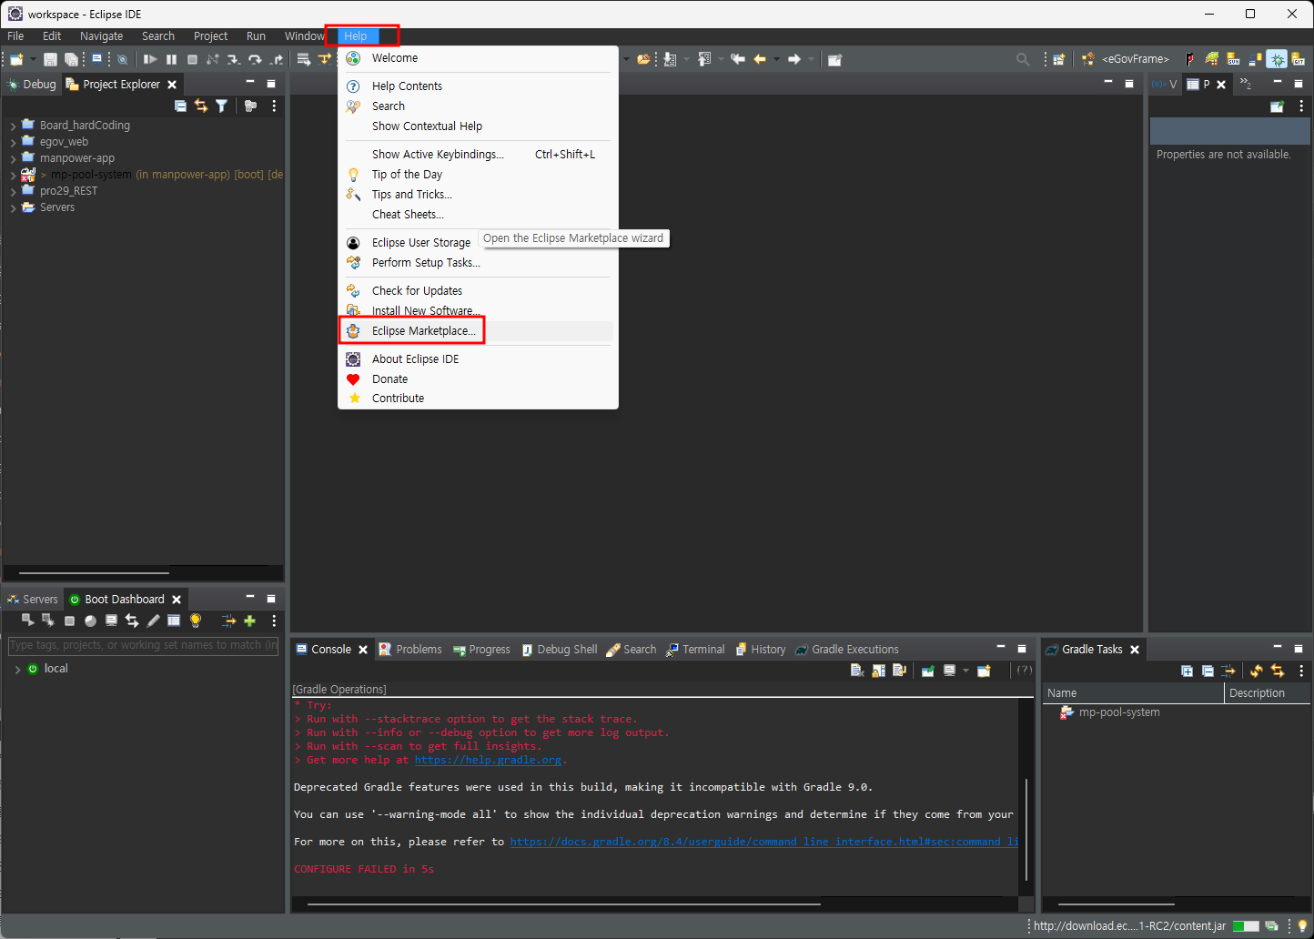Close the Console tab

(363, 650)
